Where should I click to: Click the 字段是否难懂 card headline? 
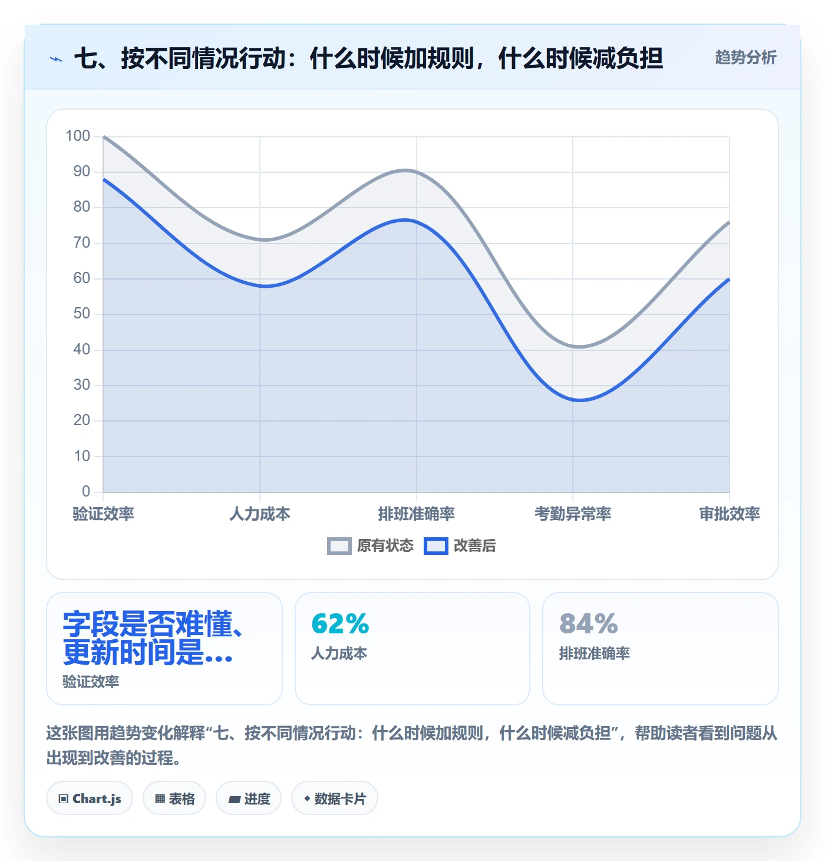[153, 638]
